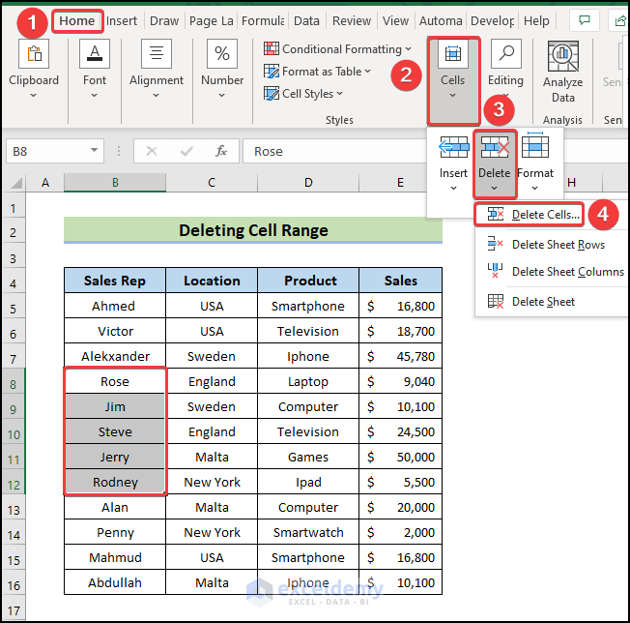The image size is (630, 623).
Task: Expand the Insert cells chevron
Action: click(x=453, y=188)
